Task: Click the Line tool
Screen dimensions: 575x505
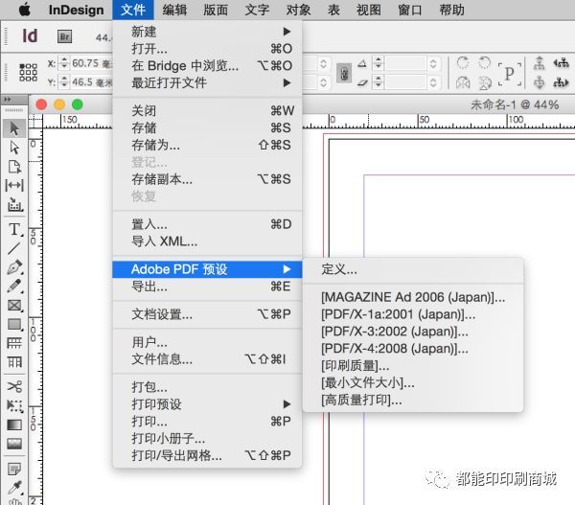Action: [14, 248]
